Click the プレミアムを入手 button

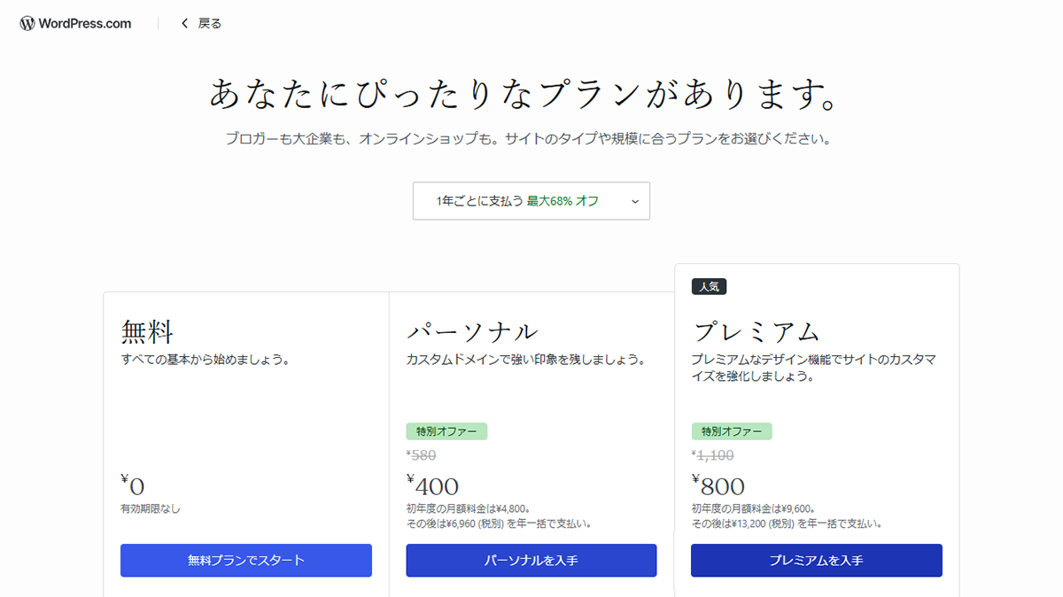point(816,560)
